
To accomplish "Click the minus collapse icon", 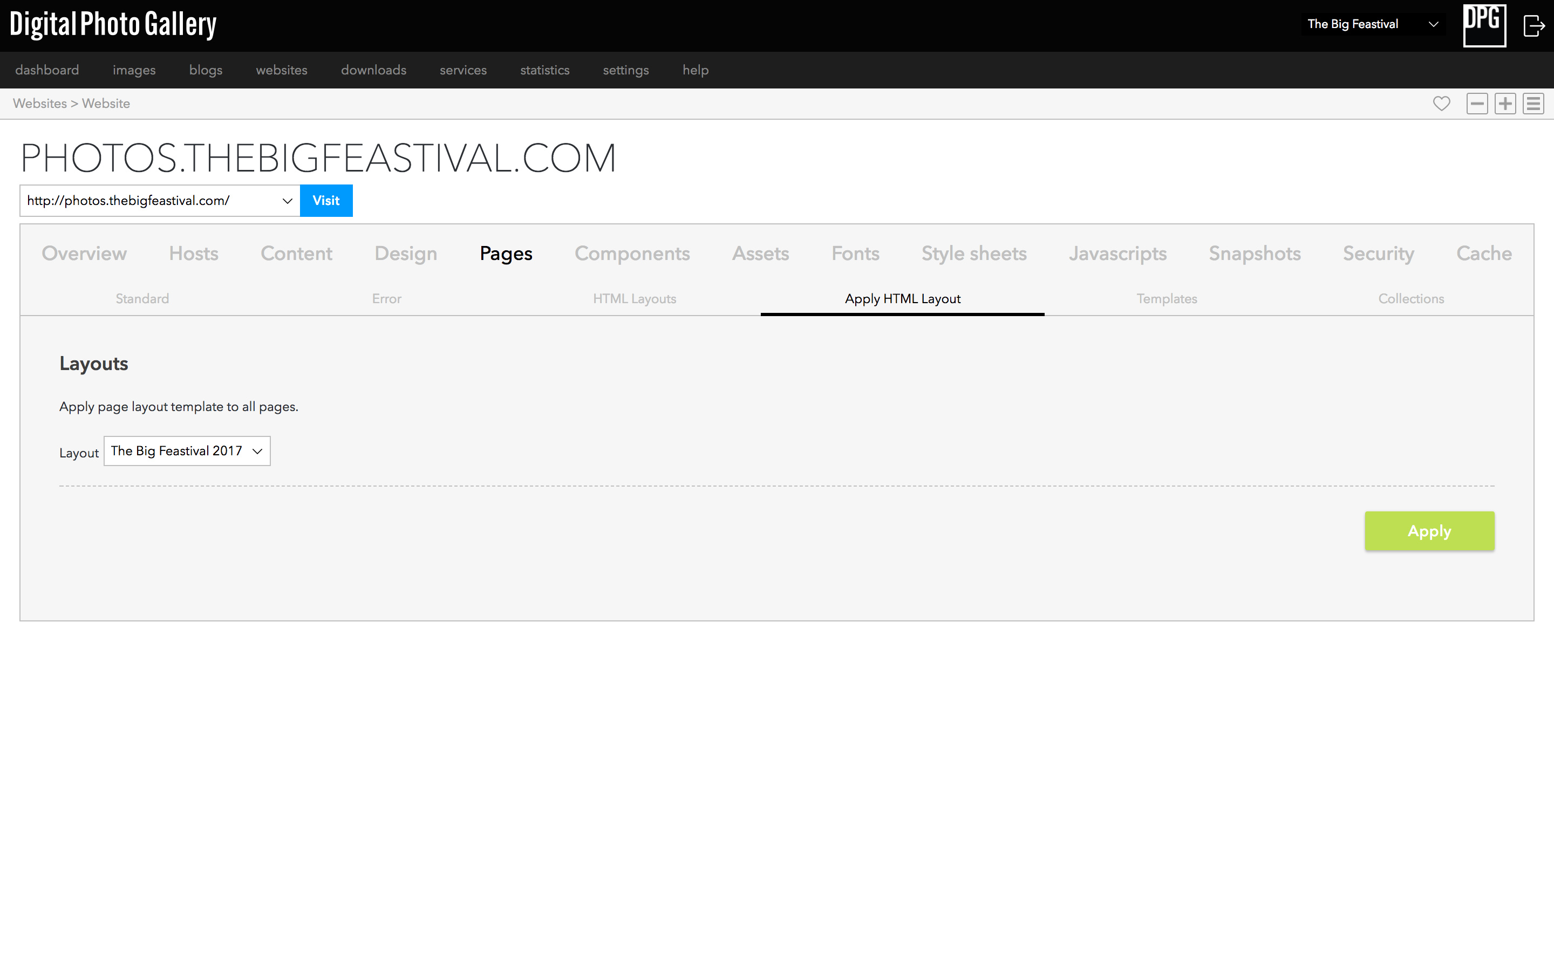I will (1477, 104).
